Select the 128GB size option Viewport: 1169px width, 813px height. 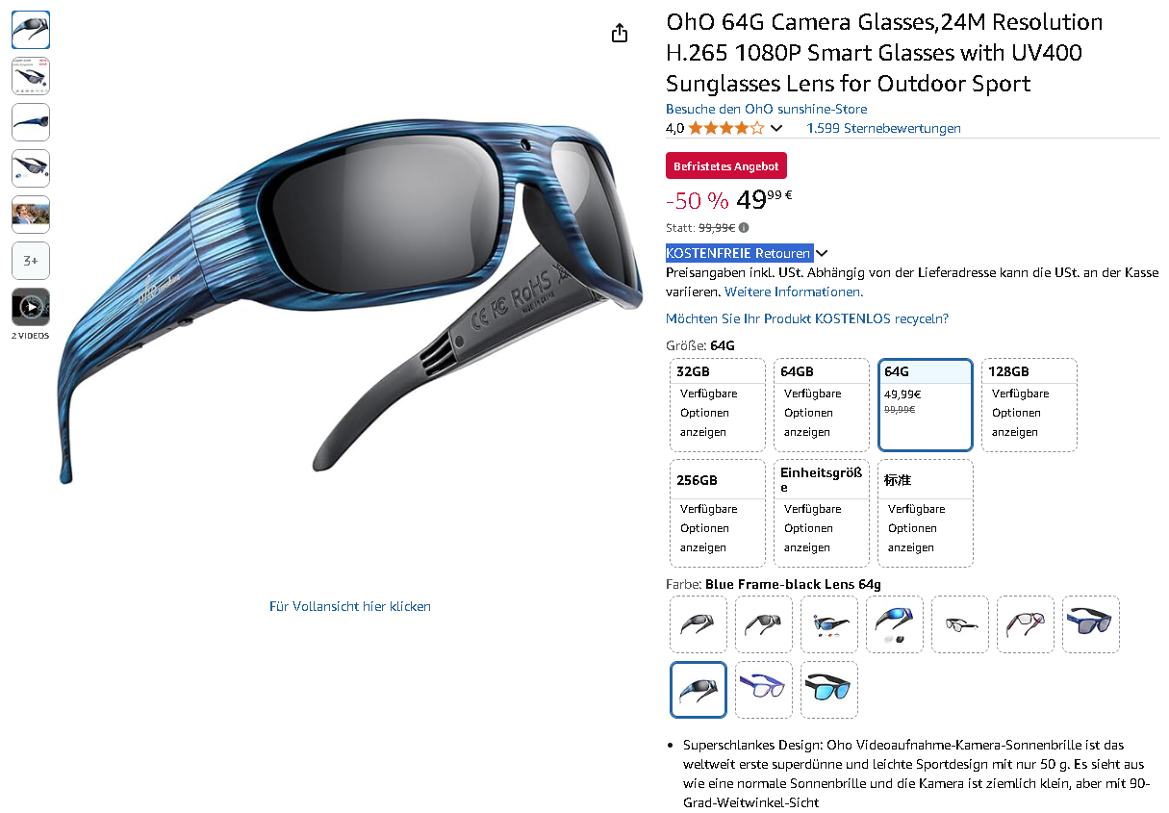click(x=1029, y=404)
